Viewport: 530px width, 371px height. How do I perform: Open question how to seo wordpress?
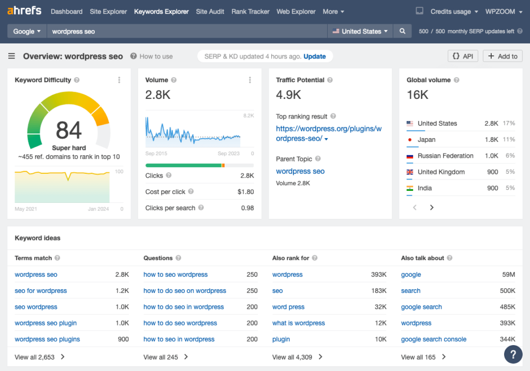175,274
